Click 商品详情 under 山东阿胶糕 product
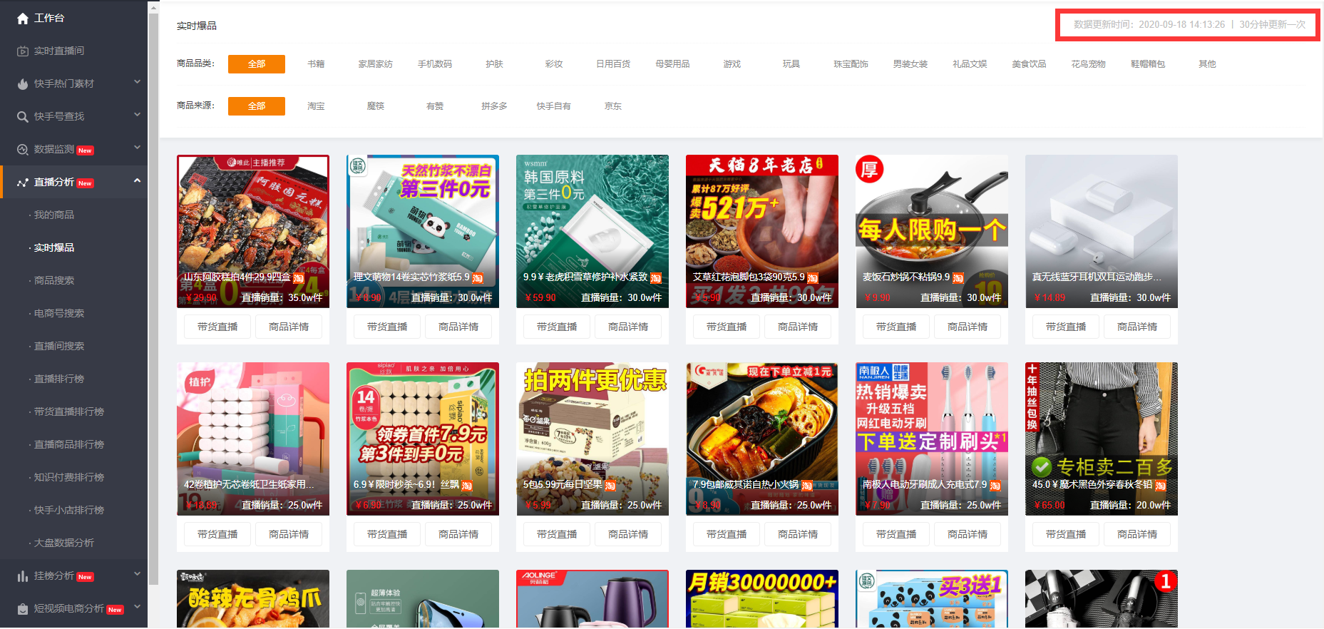Screen dimensions: 1324x629 tap(289, 327)
